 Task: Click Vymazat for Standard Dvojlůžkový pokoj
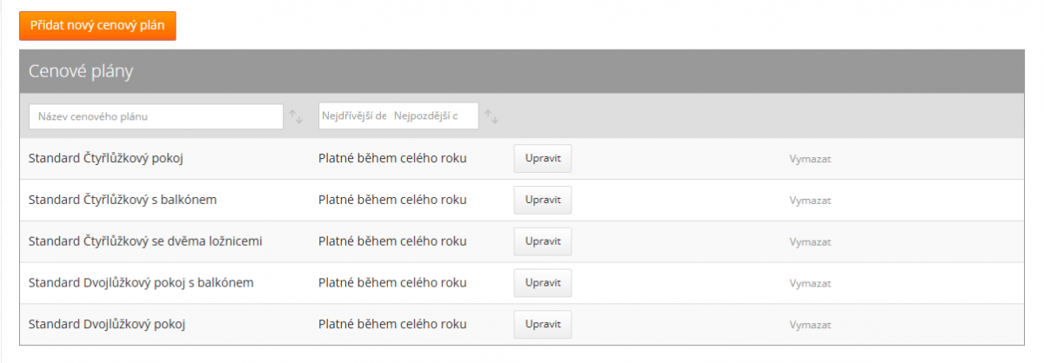(810, 325)
